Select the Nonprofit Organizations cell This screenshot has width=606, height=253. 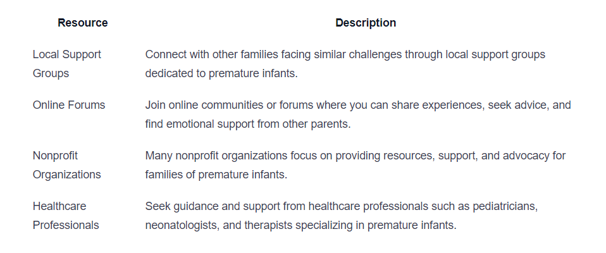pos(67,165)
